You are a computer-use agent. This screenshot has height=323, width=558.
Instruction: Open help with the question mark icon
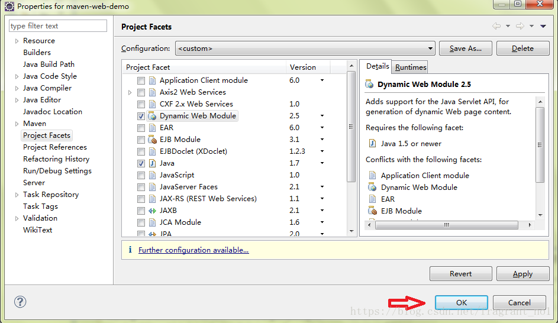coord(20,302)
